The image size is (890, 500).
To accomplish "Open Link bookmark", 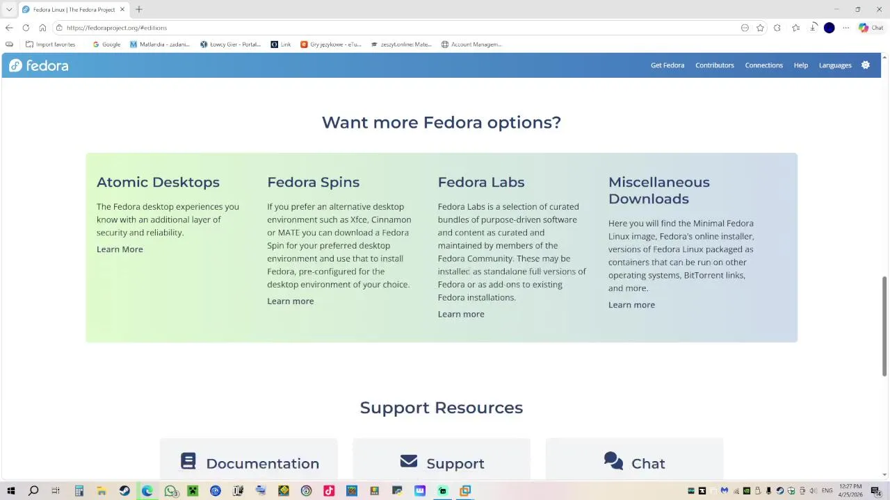I will pyautogui.click(x=281, y=44).
